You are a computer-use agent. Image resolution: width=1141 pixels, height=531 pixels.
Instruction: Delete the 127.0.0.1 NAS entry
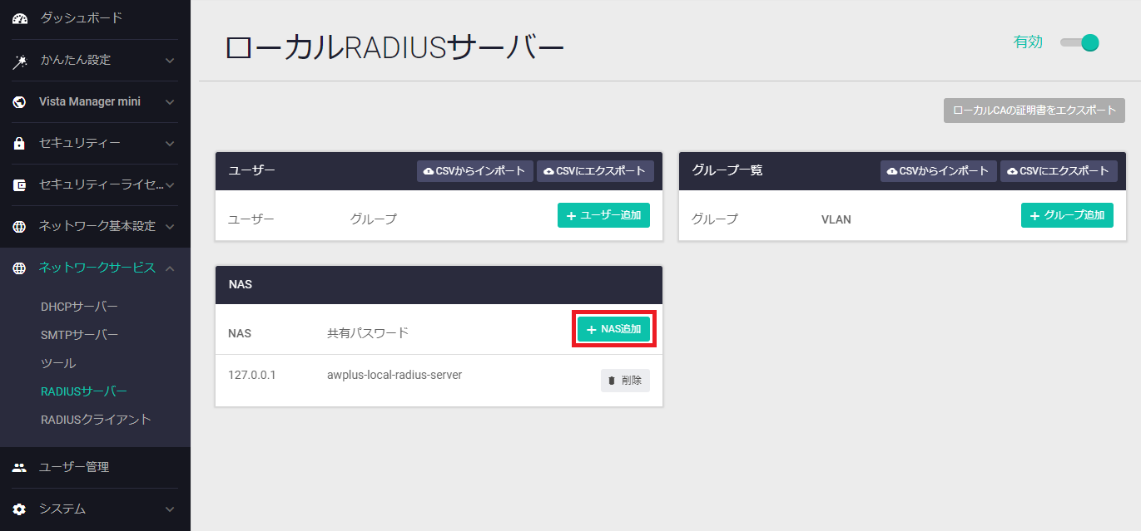pyautogui.click(x=625, y=381)
